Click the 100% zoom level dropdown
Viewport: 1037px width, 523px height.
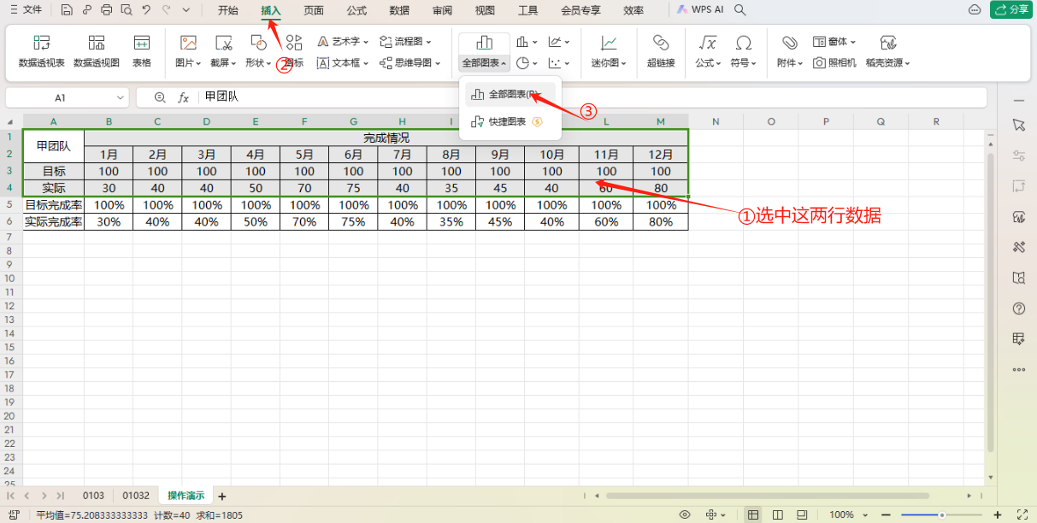pos(848,514)
